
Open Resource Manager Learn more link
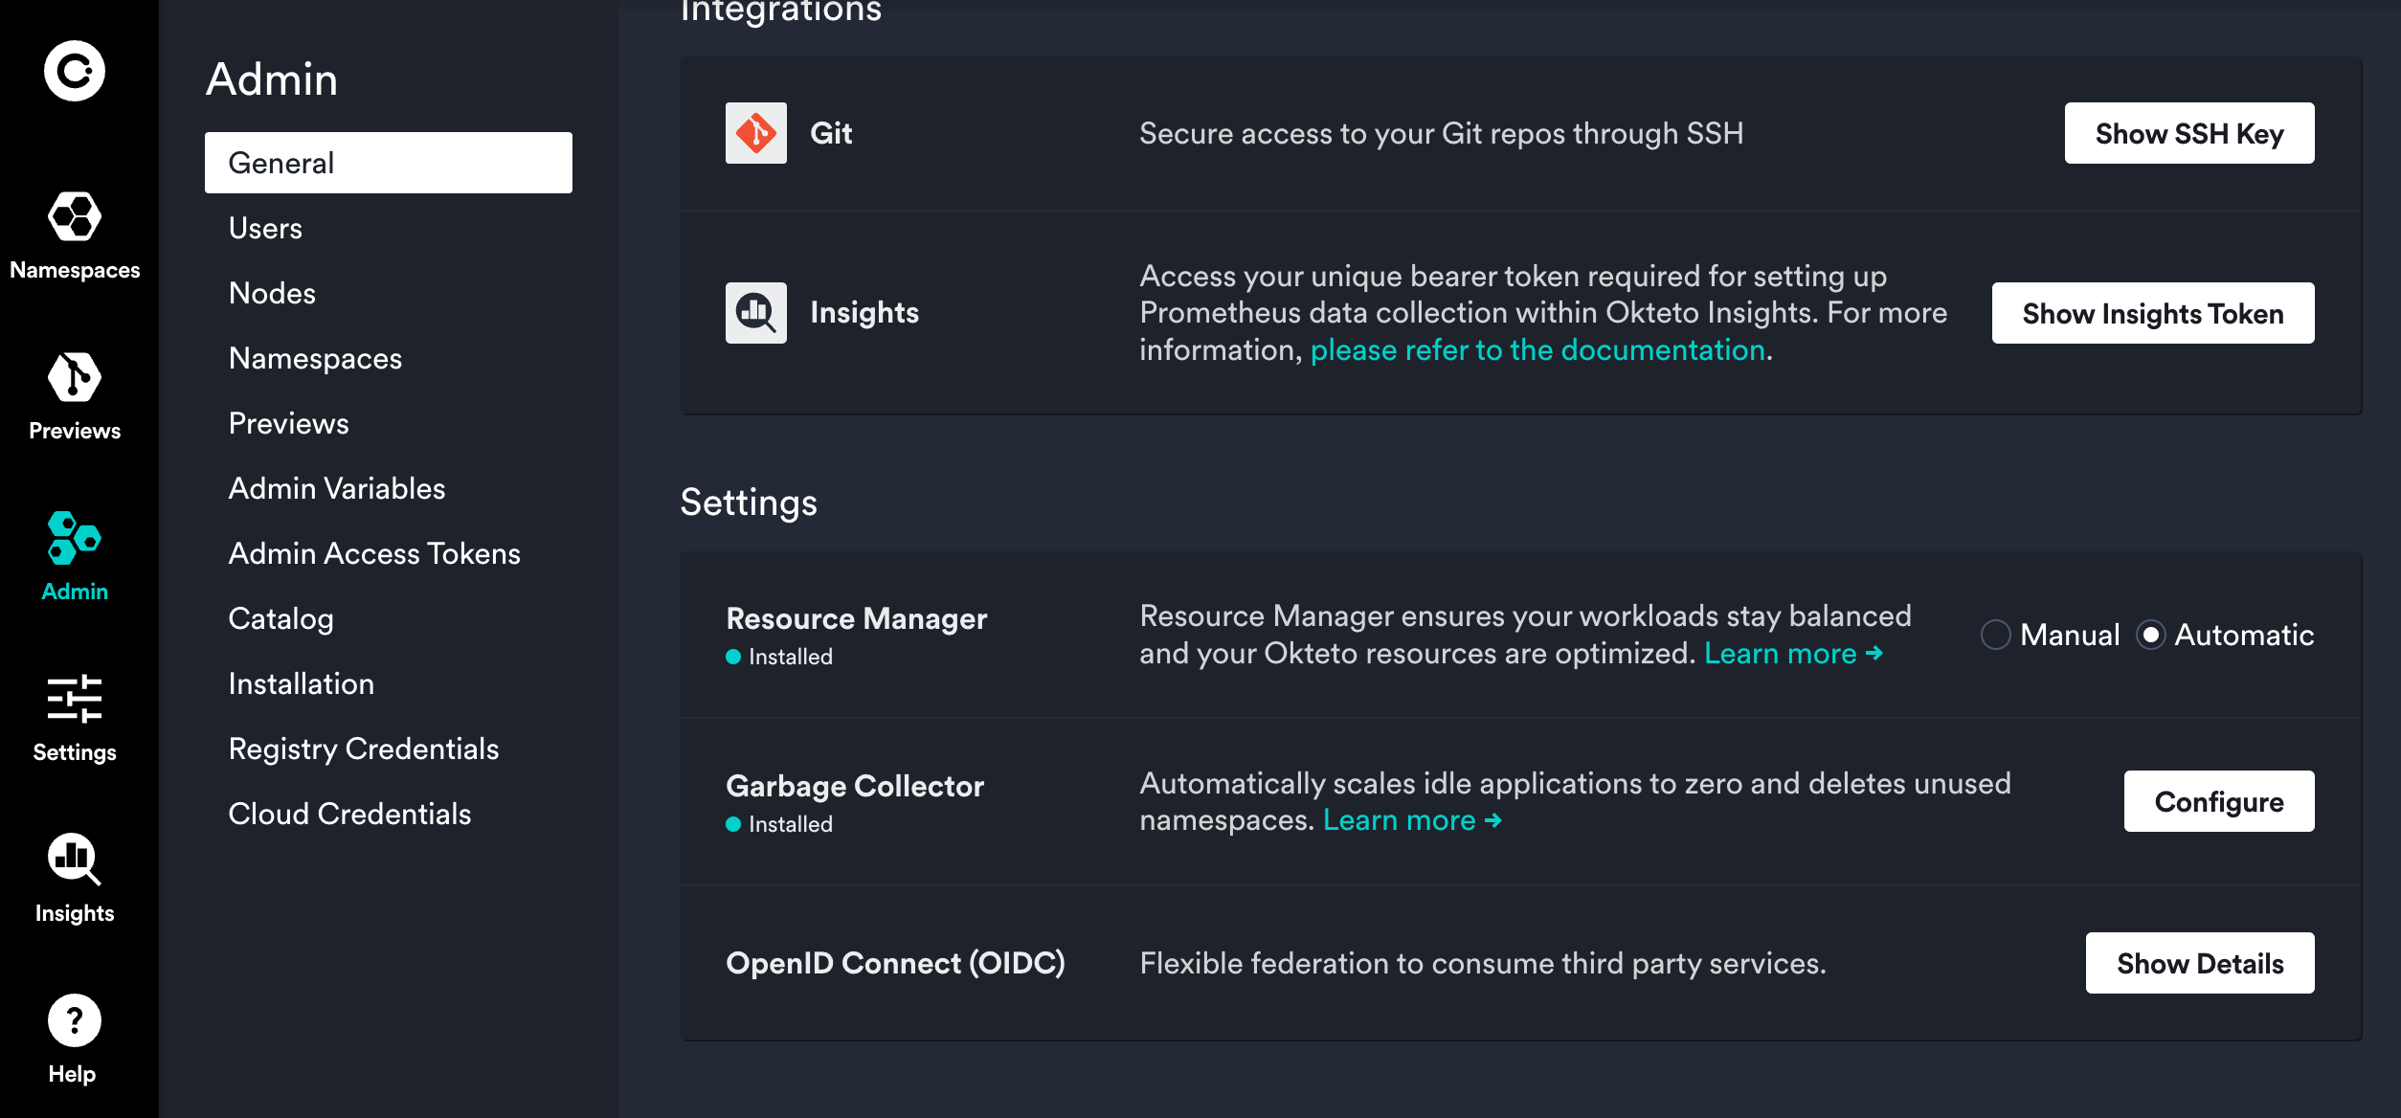[1794, 653]
